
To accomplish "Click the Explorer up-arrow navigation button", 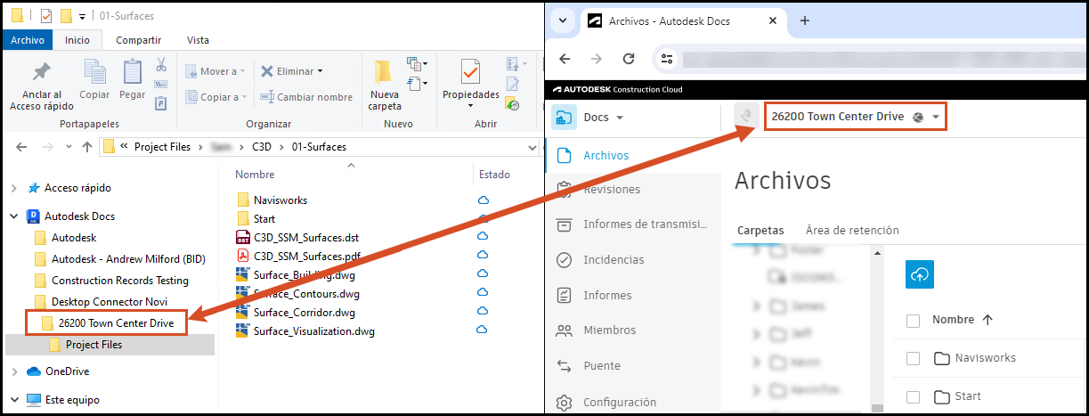I will tap(87, 146).
